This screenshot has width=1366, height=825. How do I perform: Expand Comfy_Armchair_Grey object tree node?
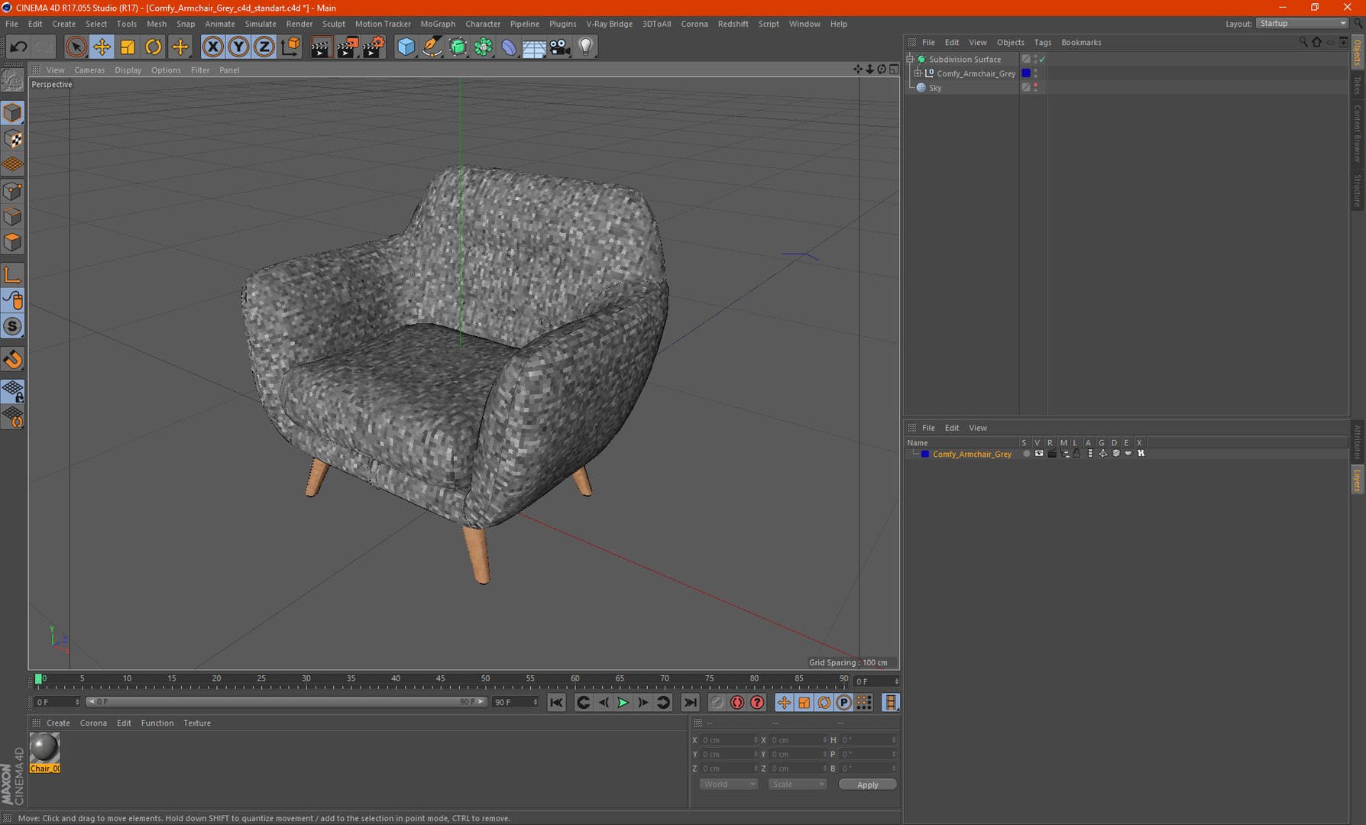918,73
